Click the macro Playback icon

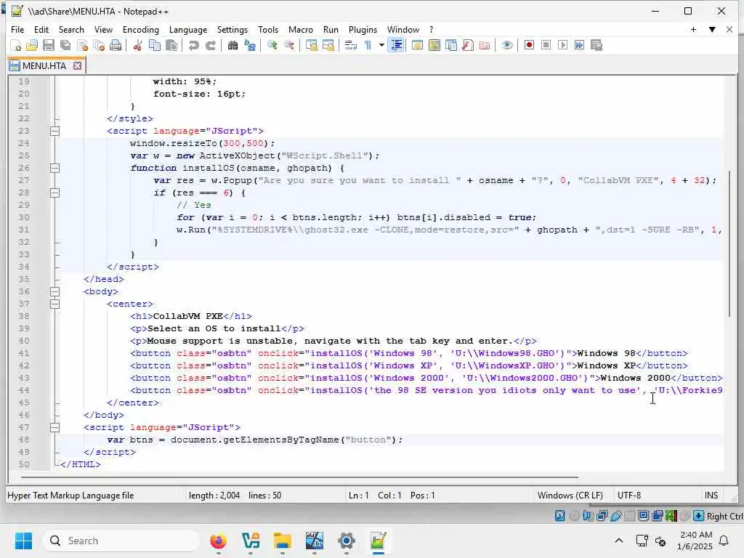pos(563,46)
